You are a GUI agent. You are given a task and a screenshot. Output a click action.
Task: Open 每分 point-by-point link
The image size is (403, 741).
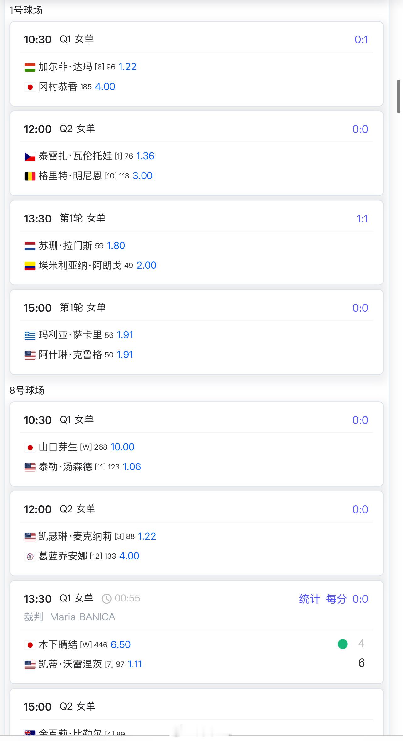click(336, 599)
